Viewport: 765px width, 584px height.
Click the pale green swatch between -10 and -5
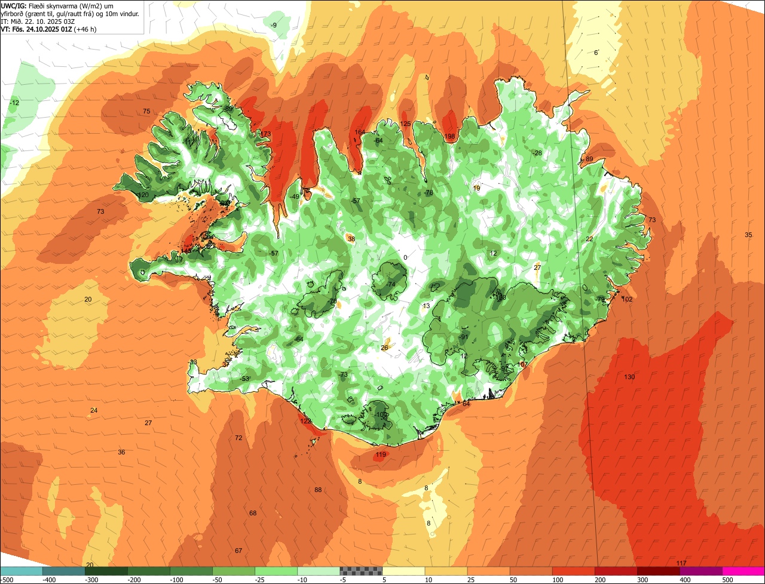coord(319,571)
